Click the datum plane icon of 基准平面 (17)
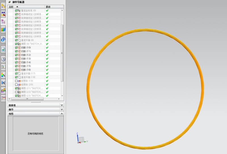The width and height of the screenshot is (227, 154). pos(19,74)
